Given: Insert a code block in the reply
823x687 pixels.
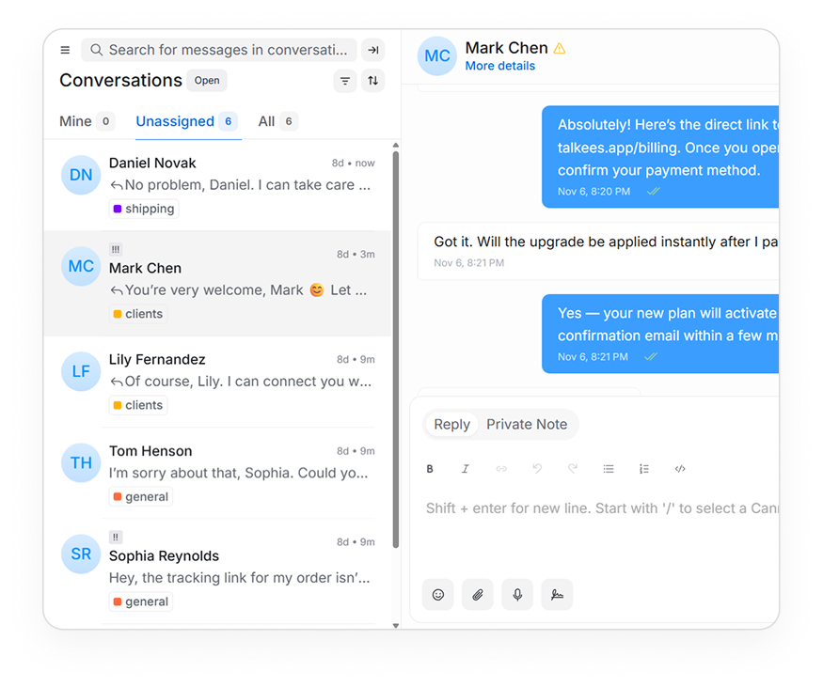Looking at the screenshot, I should click(680, 468).
